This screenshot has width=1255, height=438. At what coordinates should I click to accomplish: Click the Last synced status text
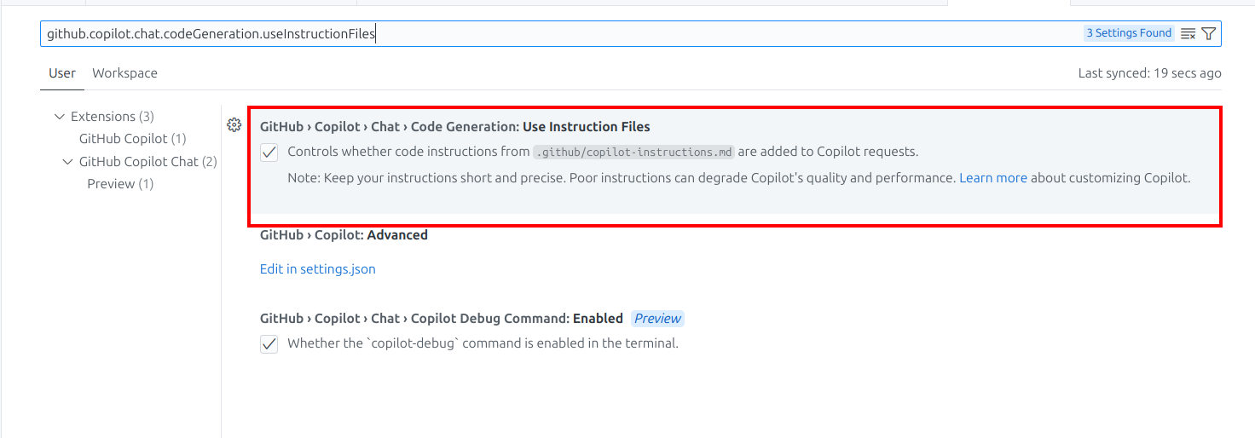(x=1149, y=73)
